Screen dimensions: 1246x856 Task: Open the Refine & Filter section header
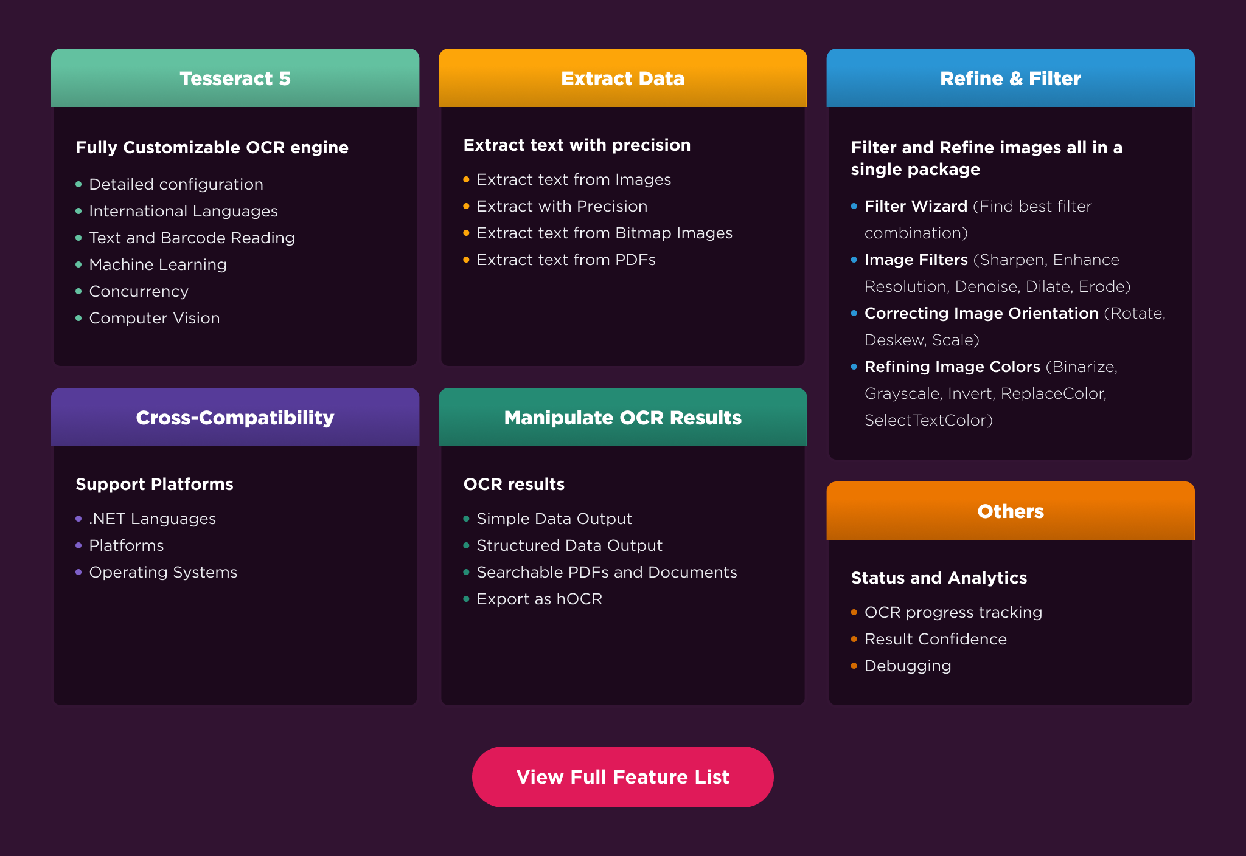(1010, 78)
